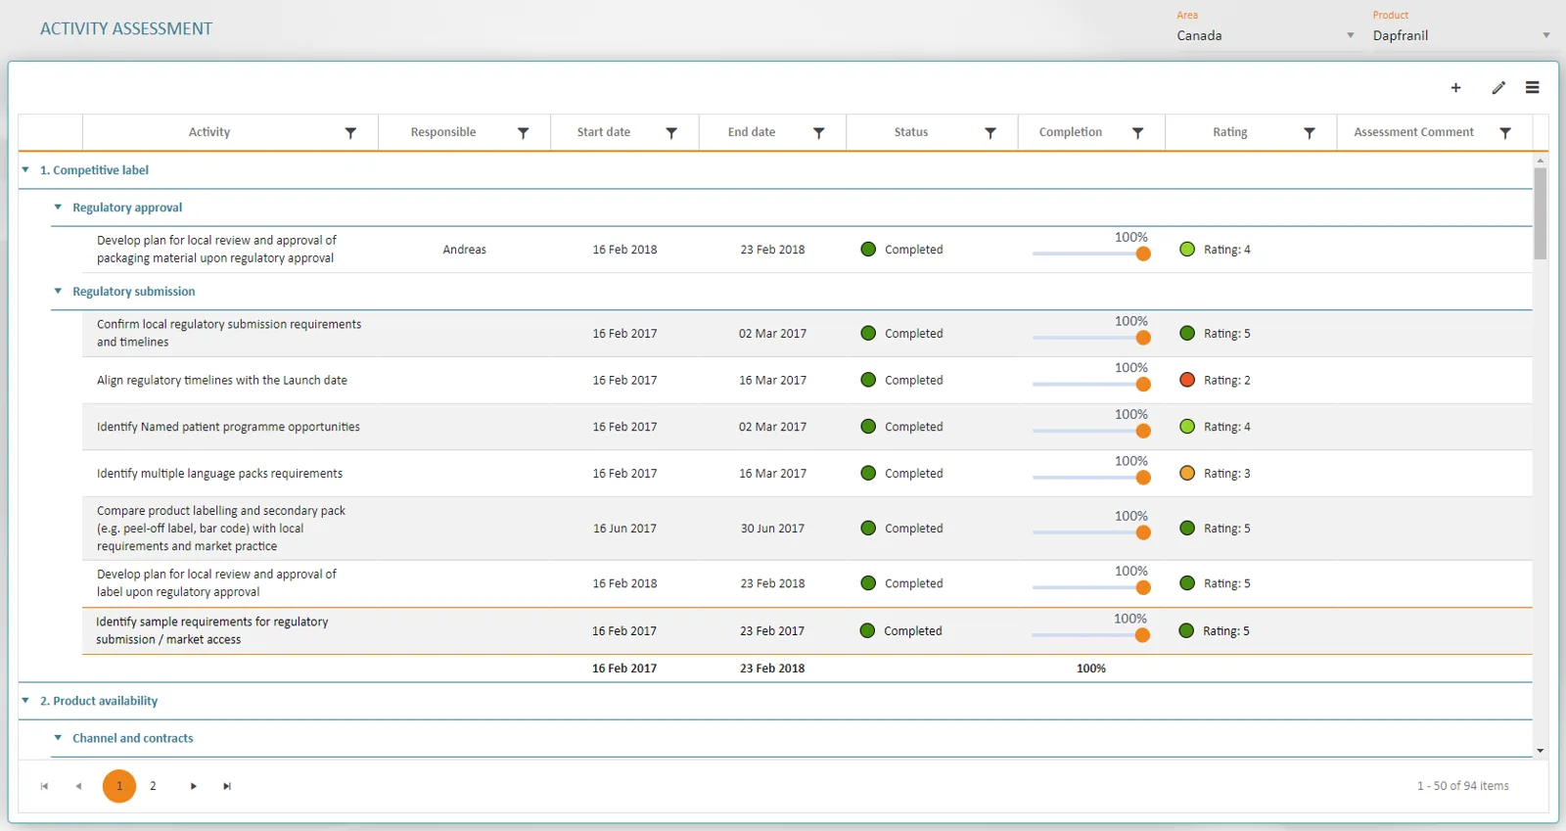Screen dimensions: 1566x831
Task: Click completion slider in Andreas row
Action: 1091,254
